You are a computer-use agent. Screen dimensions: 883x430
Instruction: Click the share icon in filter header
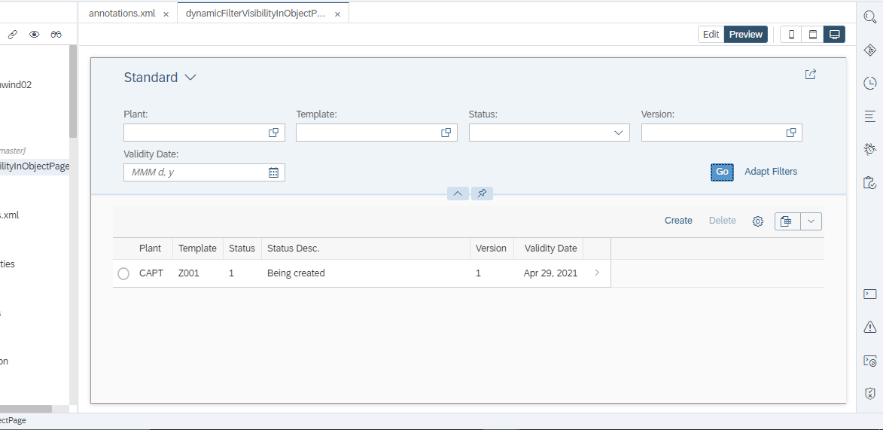click(x=811, y=75)
